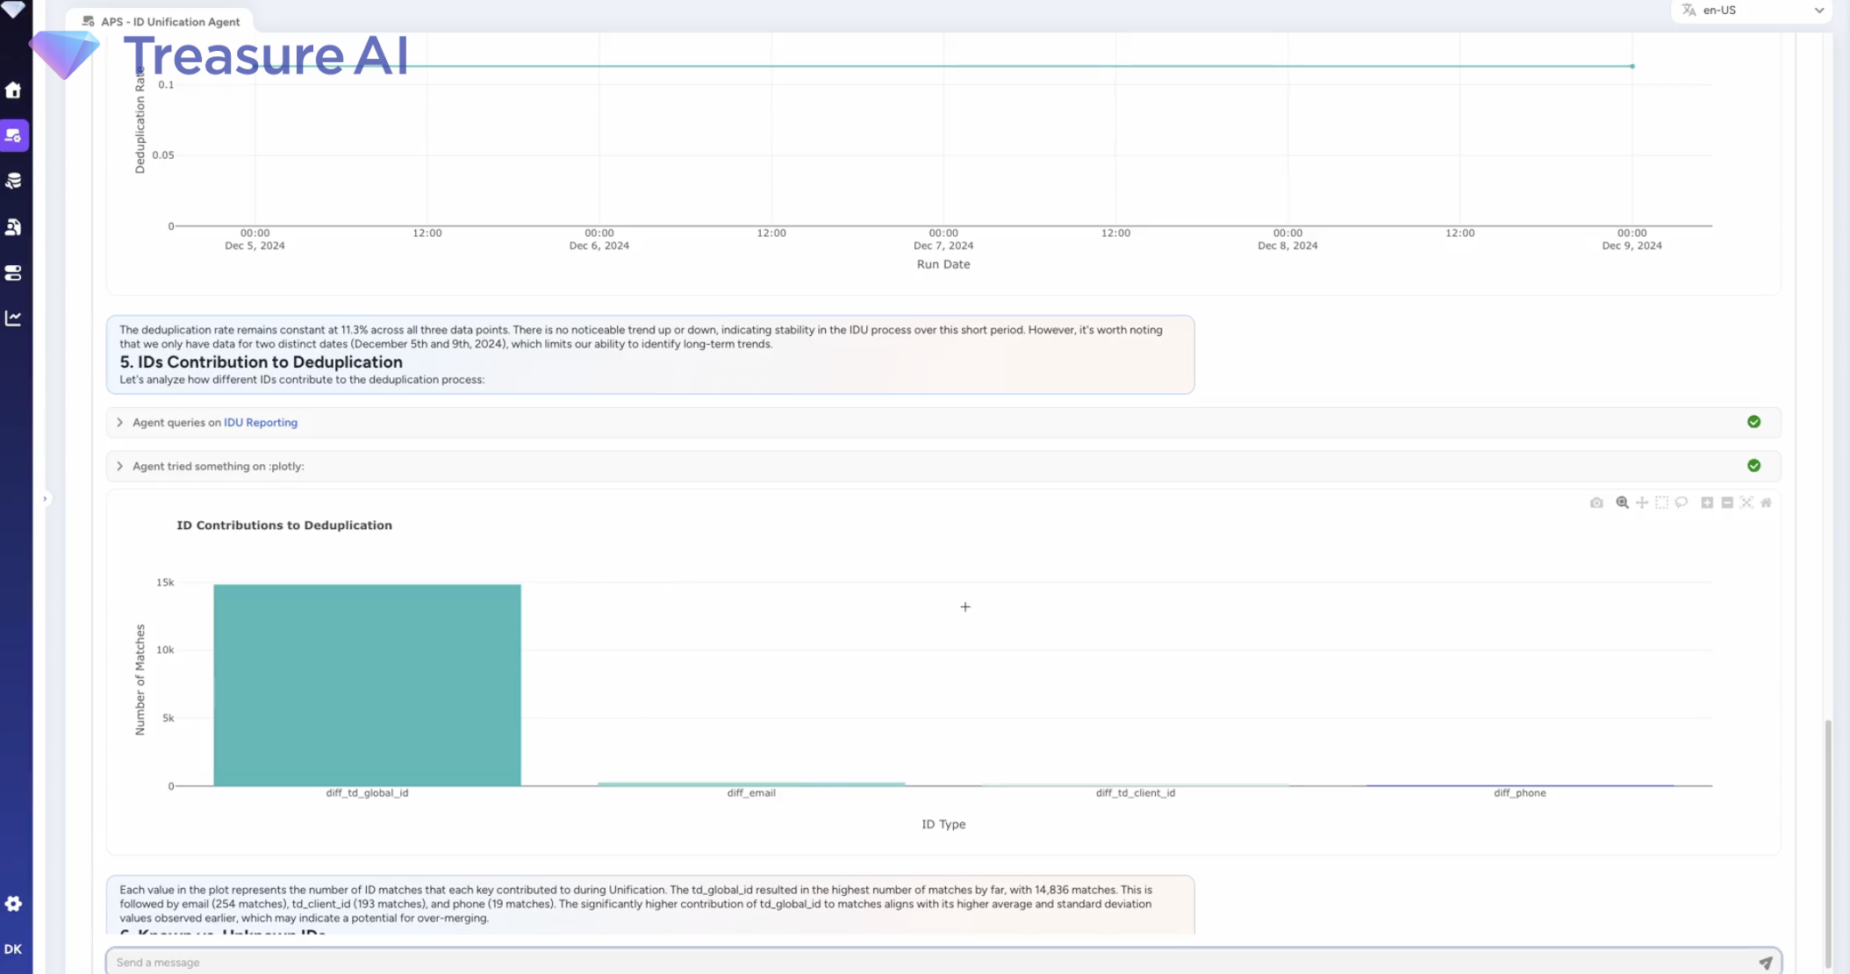Open the Home page in sidebar
The image size is (1850, 974).
(x=13, y=90)
